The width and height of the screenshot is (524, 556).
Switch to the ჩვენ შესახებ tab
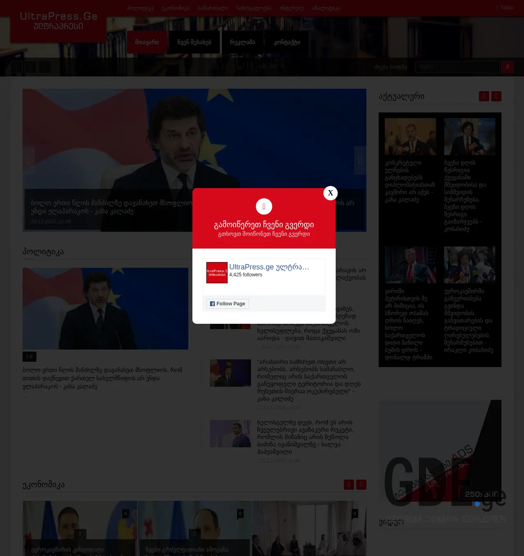[194, 42]
